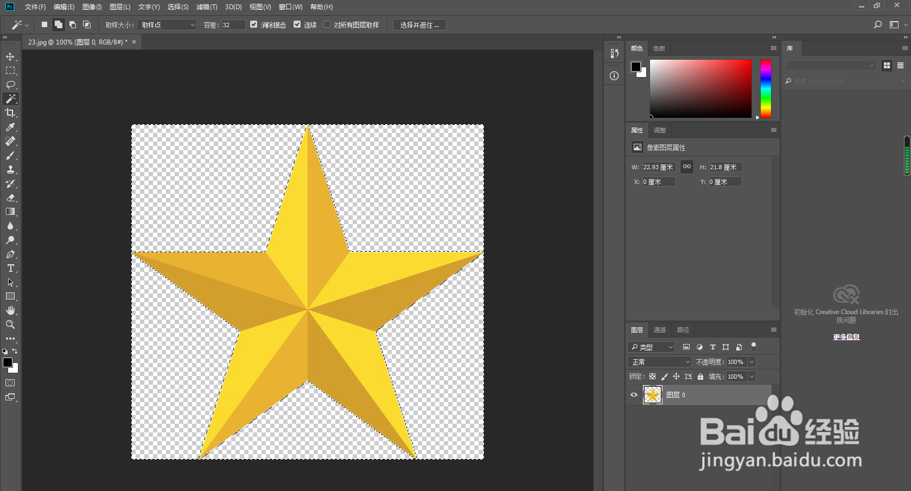The height and width of the screenshot is (491, 911).
Task: Enable sample all layers checkbox (对所有图层取样)
Action: [x=327, y=24]
